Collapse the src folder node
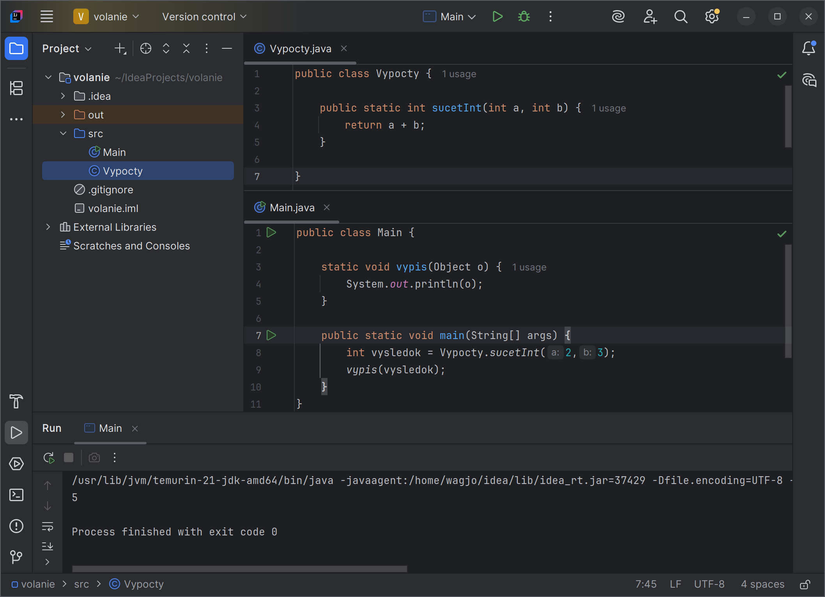The image size is (825, 597). click(63, 133)
